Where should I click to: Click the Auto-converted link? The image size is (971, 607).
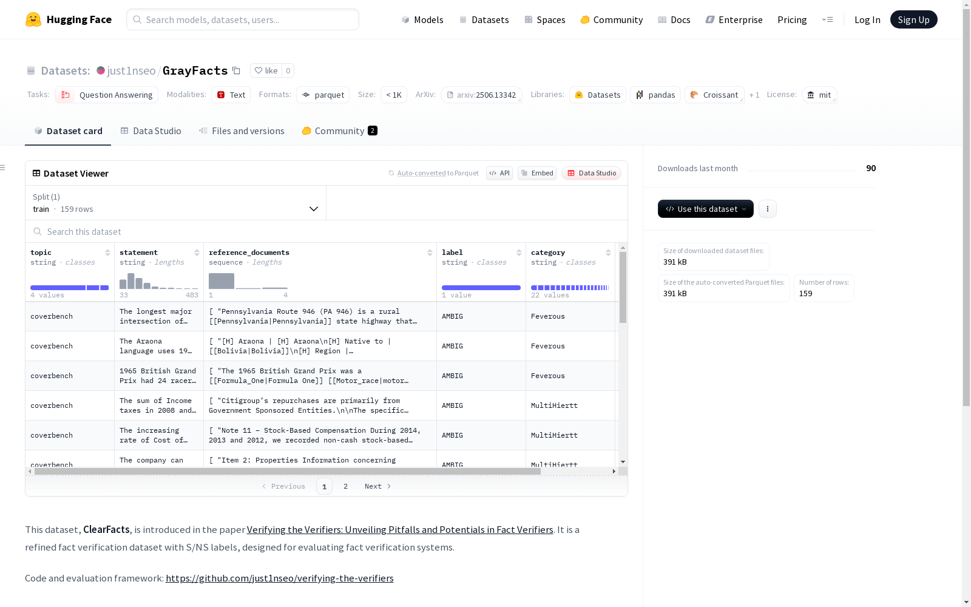point(421,173)
